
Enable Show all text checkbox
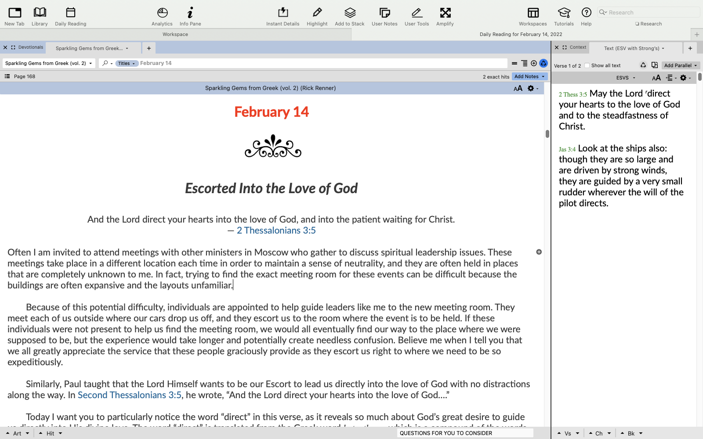[587, 65]
